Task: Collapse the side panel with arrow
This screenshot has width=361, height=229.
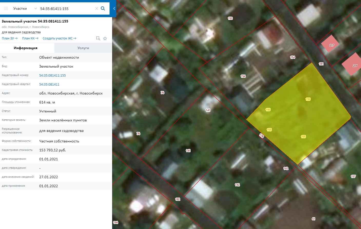Action: point(114,8)
